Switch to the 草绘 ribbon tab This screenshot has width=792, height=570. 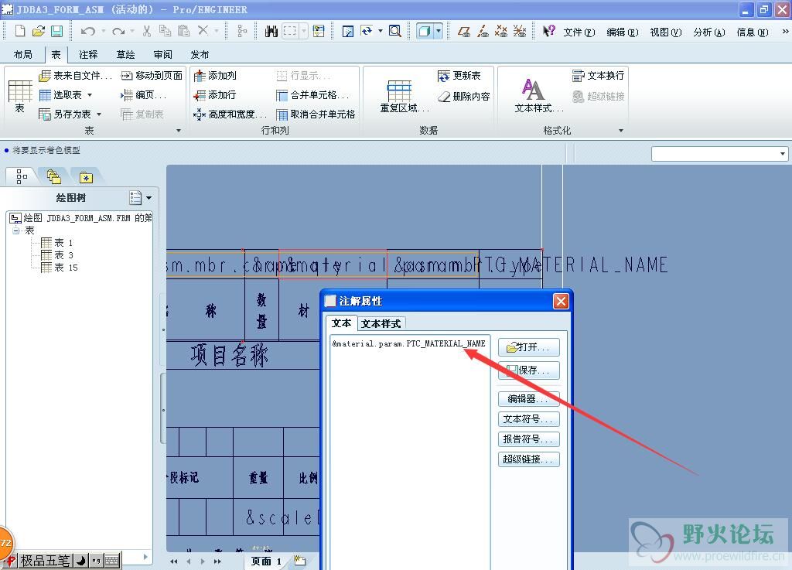coord(126,55)
